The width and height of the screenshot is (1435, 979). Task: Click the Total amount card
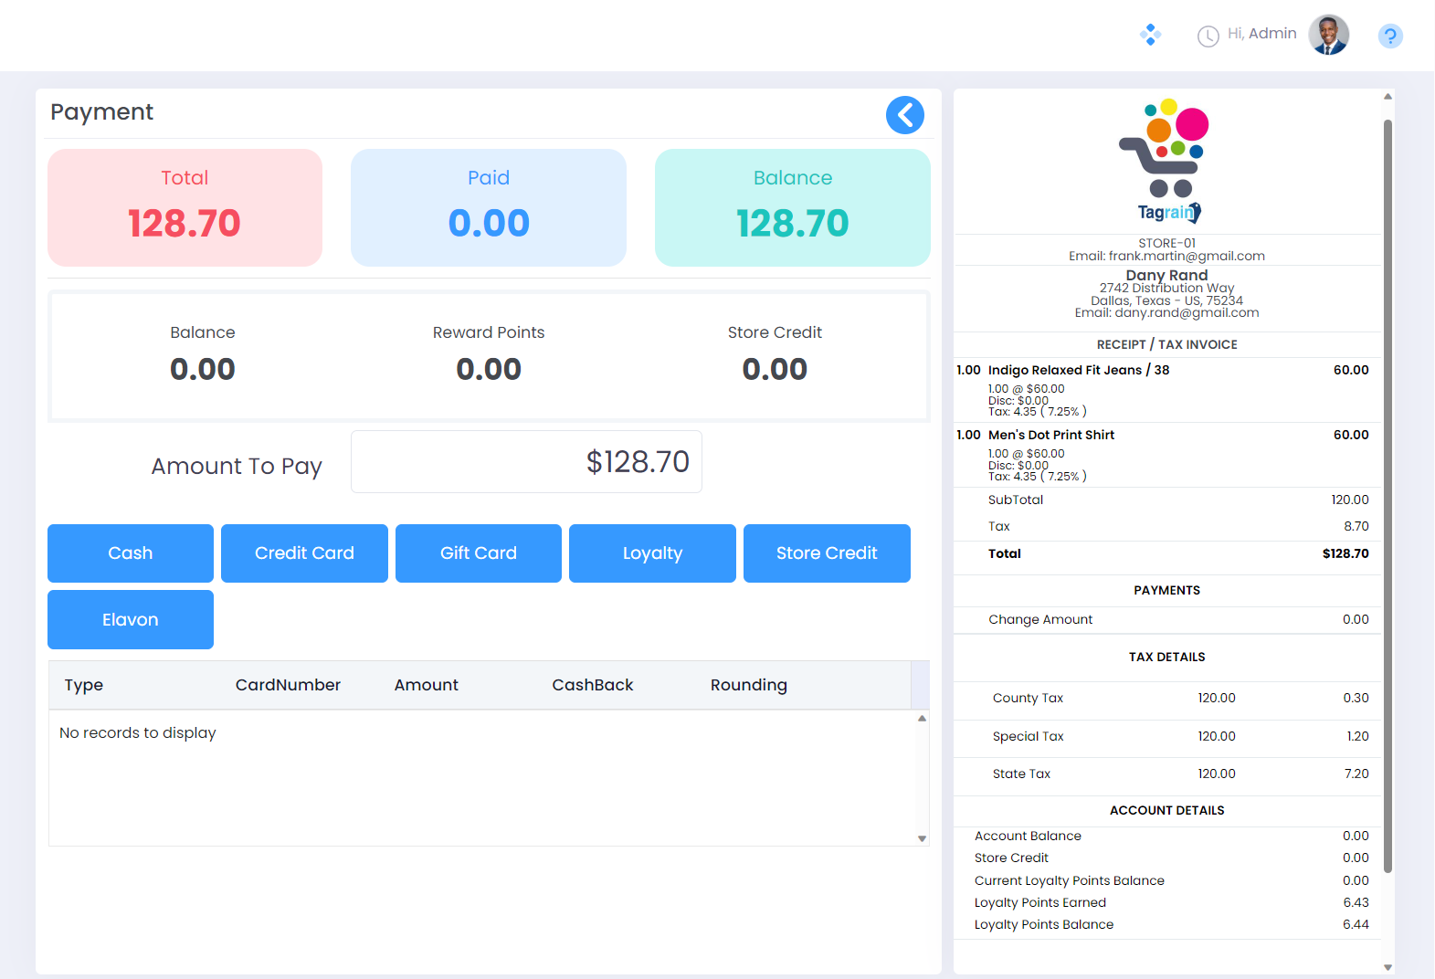coord(185,208)
